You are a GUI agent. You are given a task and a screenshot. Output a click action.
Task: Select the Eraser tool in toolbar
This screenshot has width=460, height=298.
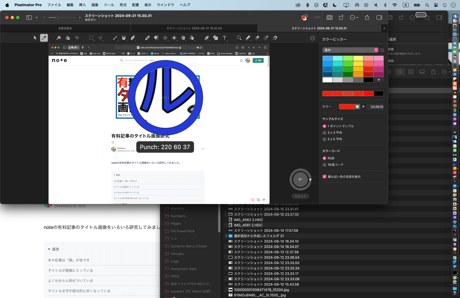[133, 38]
